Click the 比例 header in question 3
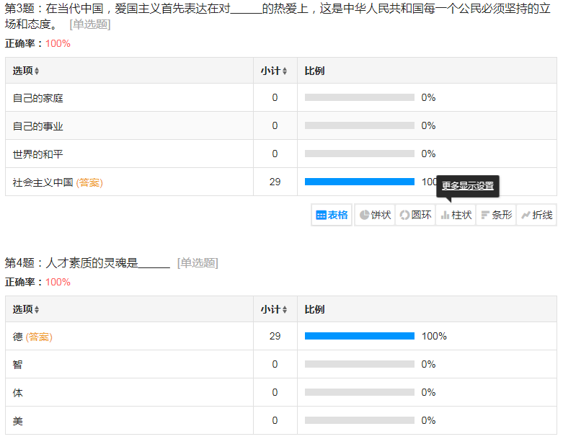 [314, 71]
